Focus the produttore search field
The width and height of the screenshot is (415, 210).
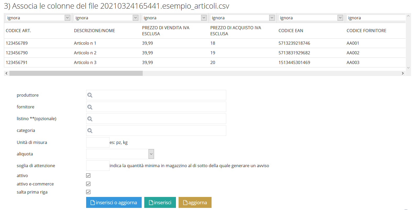(156, 95)
